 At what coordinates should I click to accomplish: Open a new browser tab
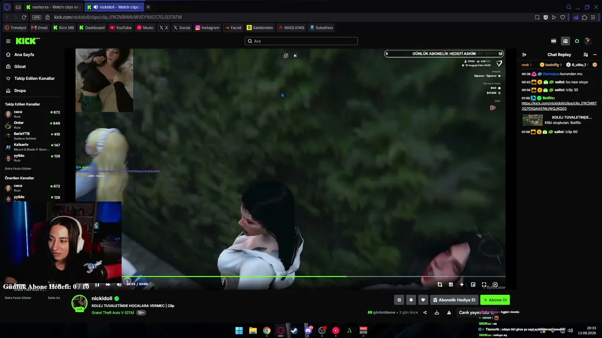148,7
